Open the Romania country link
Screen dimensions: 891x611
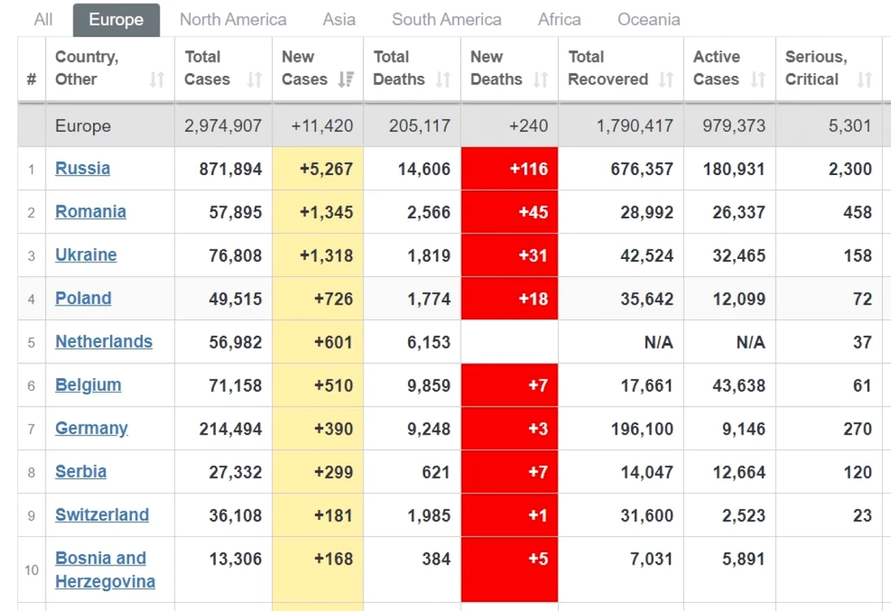[91, 212]
